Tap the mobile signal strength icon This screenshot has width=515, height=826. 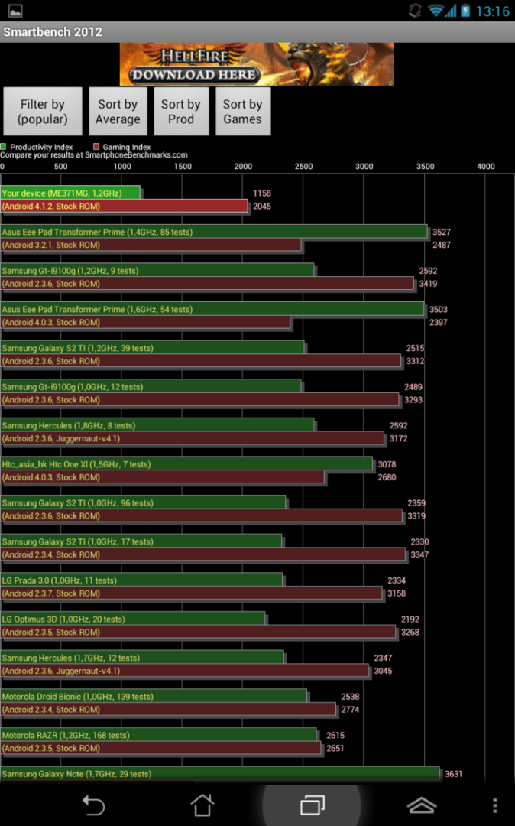pos(451,11)
